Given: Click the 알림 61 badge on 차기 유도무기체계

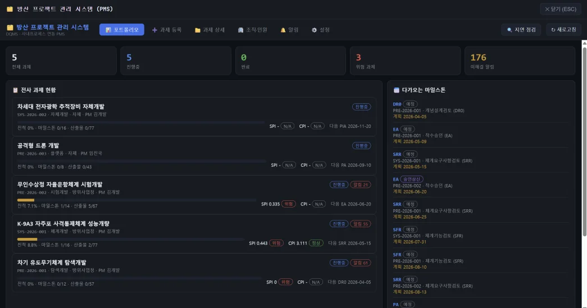Looking at the screenshot, I should point(360,263).
